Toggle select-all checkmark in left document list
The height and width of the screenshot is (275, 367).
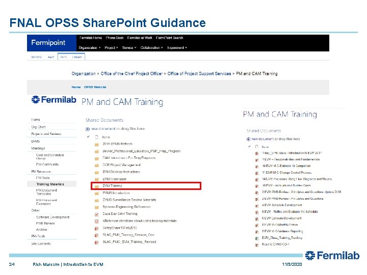click(88, 136)
